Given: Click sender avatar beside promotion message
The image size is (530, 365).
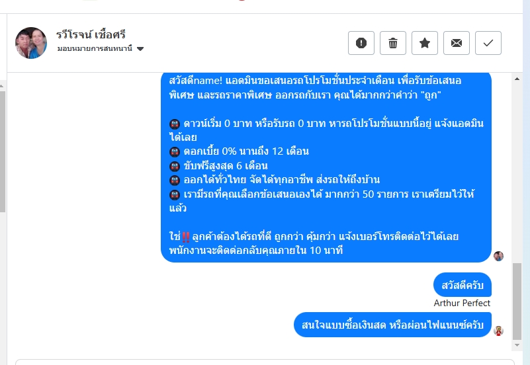Looking at the screenshot, I should (x=498, y=256).
